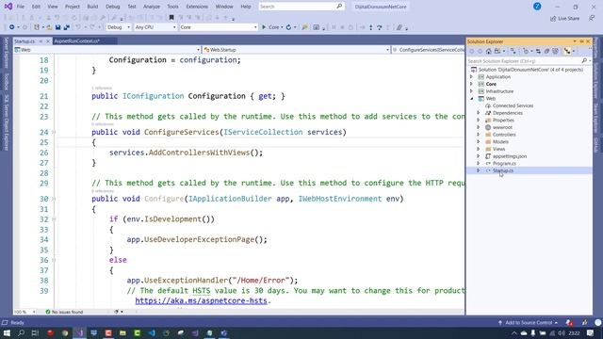Click the No issues found indicator
The width and height of the screenshot is (603, 339).
click(64, 312)
